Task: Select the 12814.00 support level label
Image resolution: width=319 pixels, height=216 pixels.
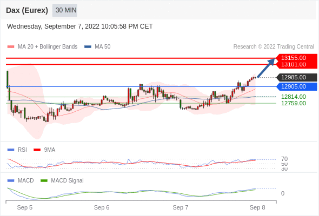Action: [x=294, y=97]
